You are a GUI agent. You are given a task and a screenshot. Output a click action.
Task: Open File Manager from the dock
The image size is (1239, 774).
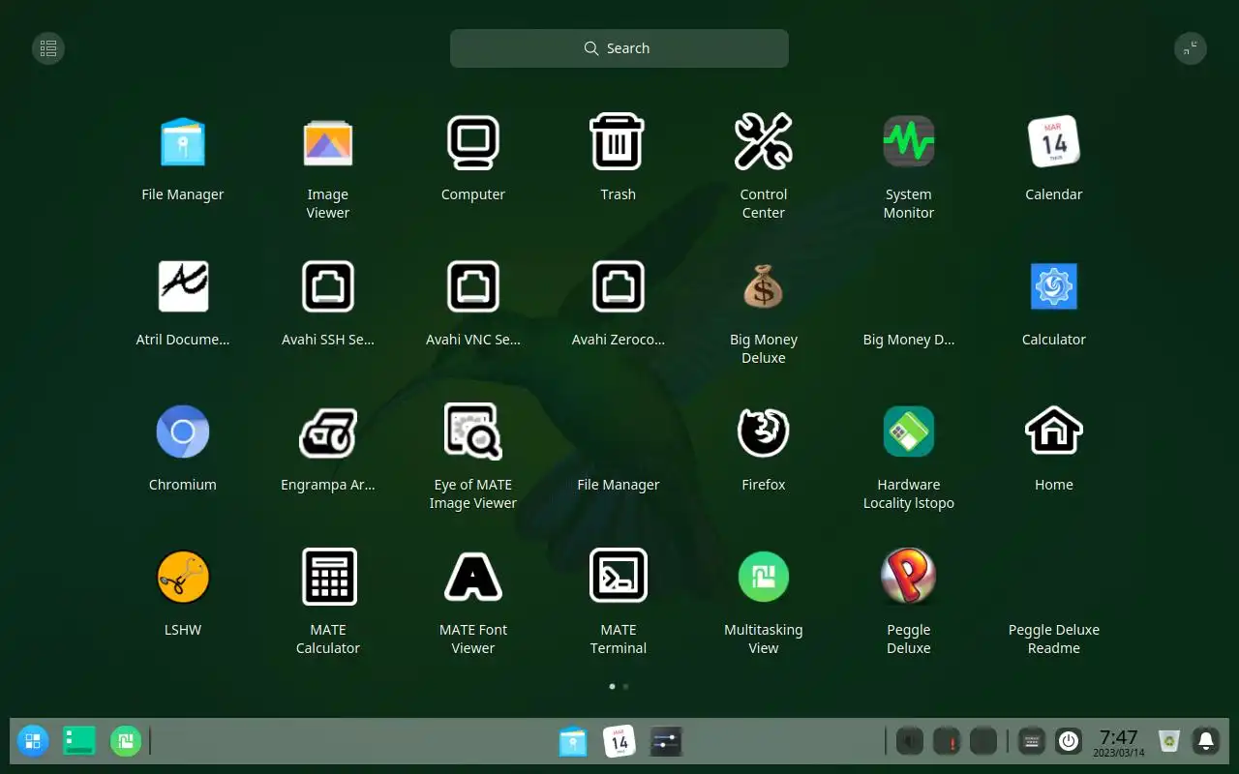pos(573,741)
